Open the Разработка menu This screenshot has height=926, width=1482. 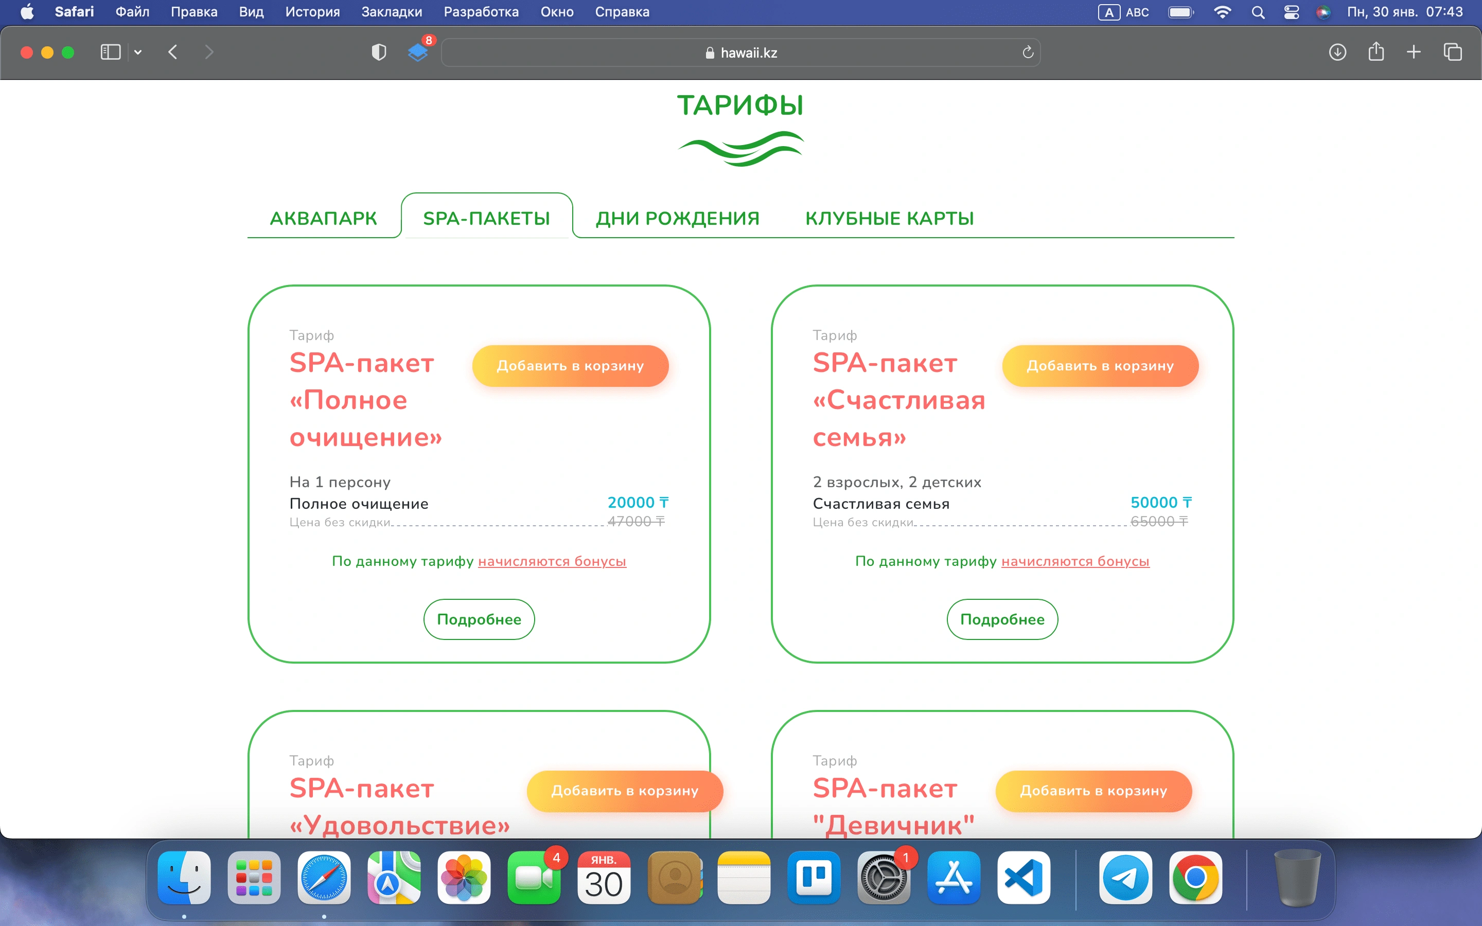click(481, 12)
